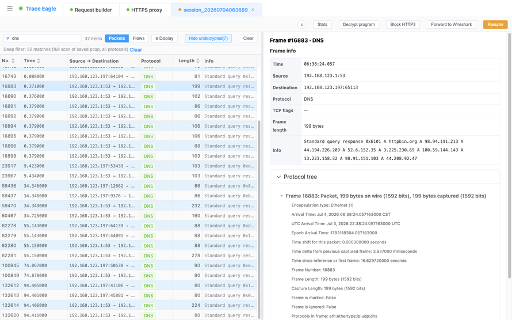Switch to Request builder tab
Image resolution: width=512 pixels, height=320 pixels.
coord(91,10)
